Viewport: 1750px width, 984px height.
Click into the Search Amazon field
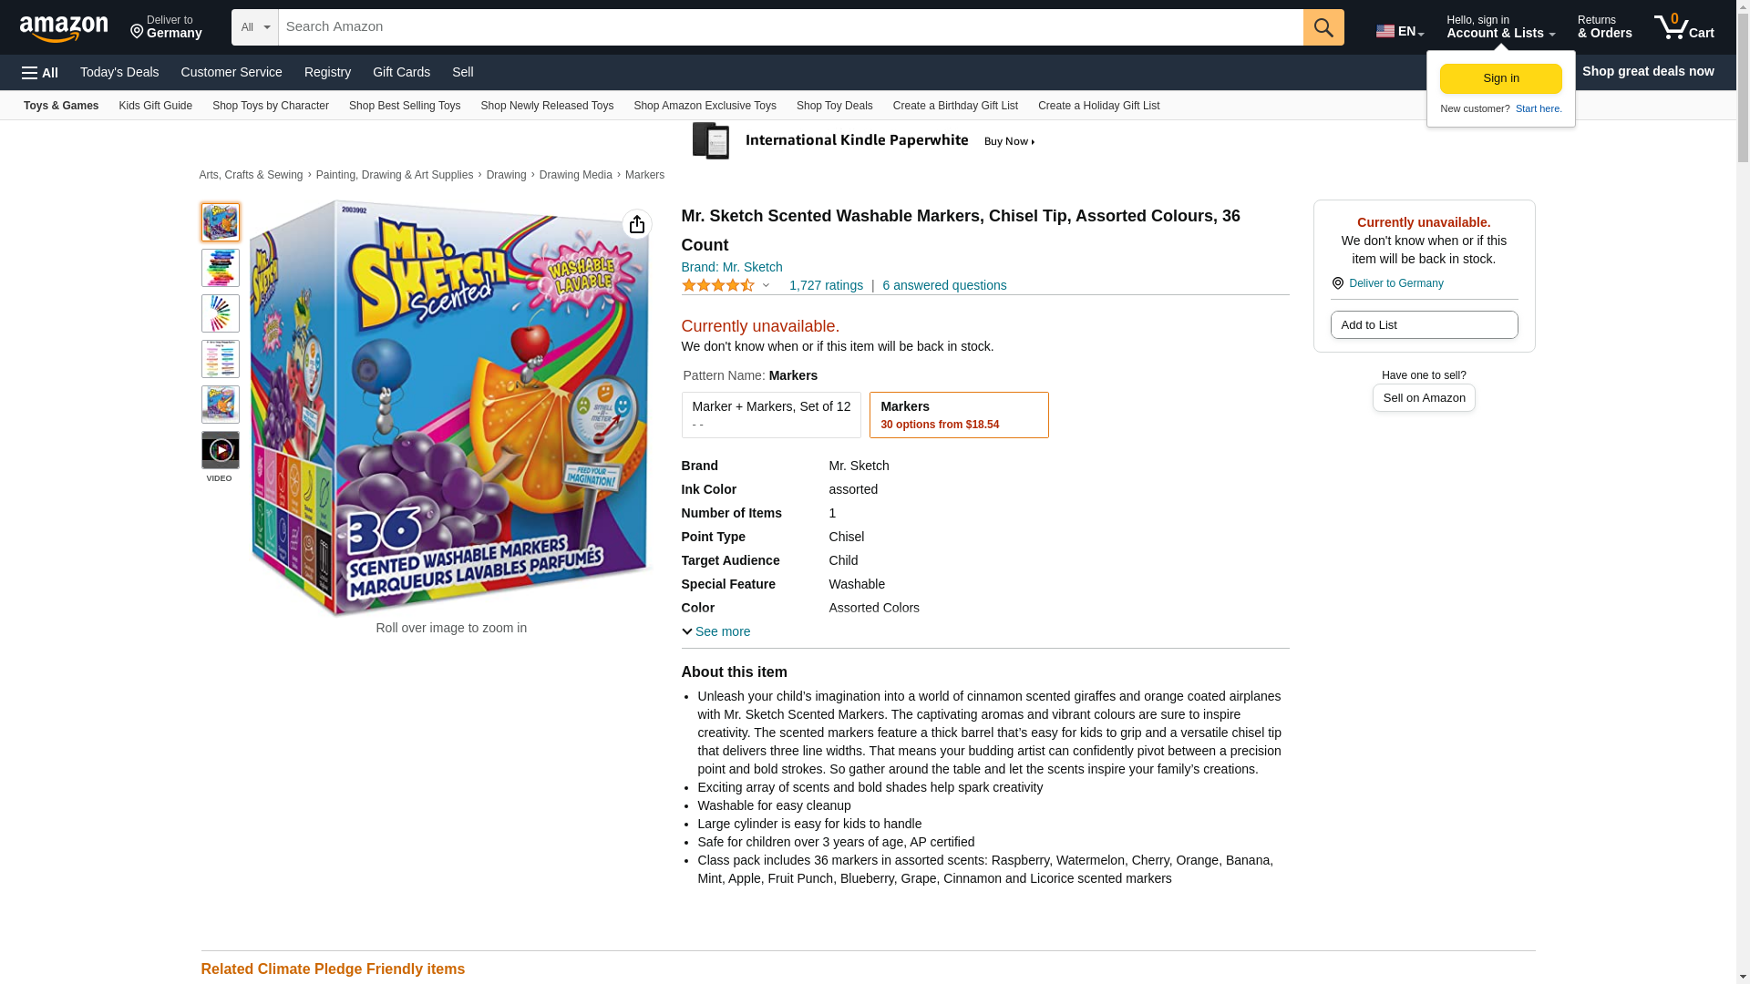[x=790, y=27]
